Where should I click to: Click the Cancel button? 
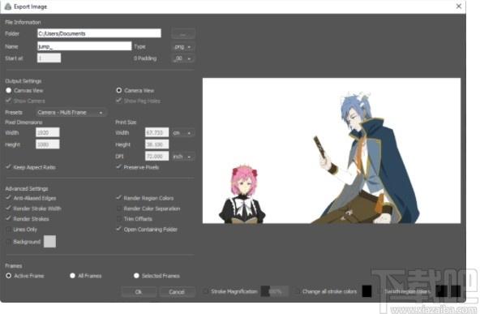(x=177, y=291)
